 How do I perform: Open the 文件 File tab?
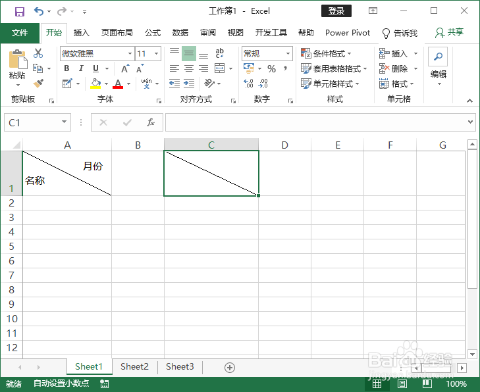pos(20,33)
